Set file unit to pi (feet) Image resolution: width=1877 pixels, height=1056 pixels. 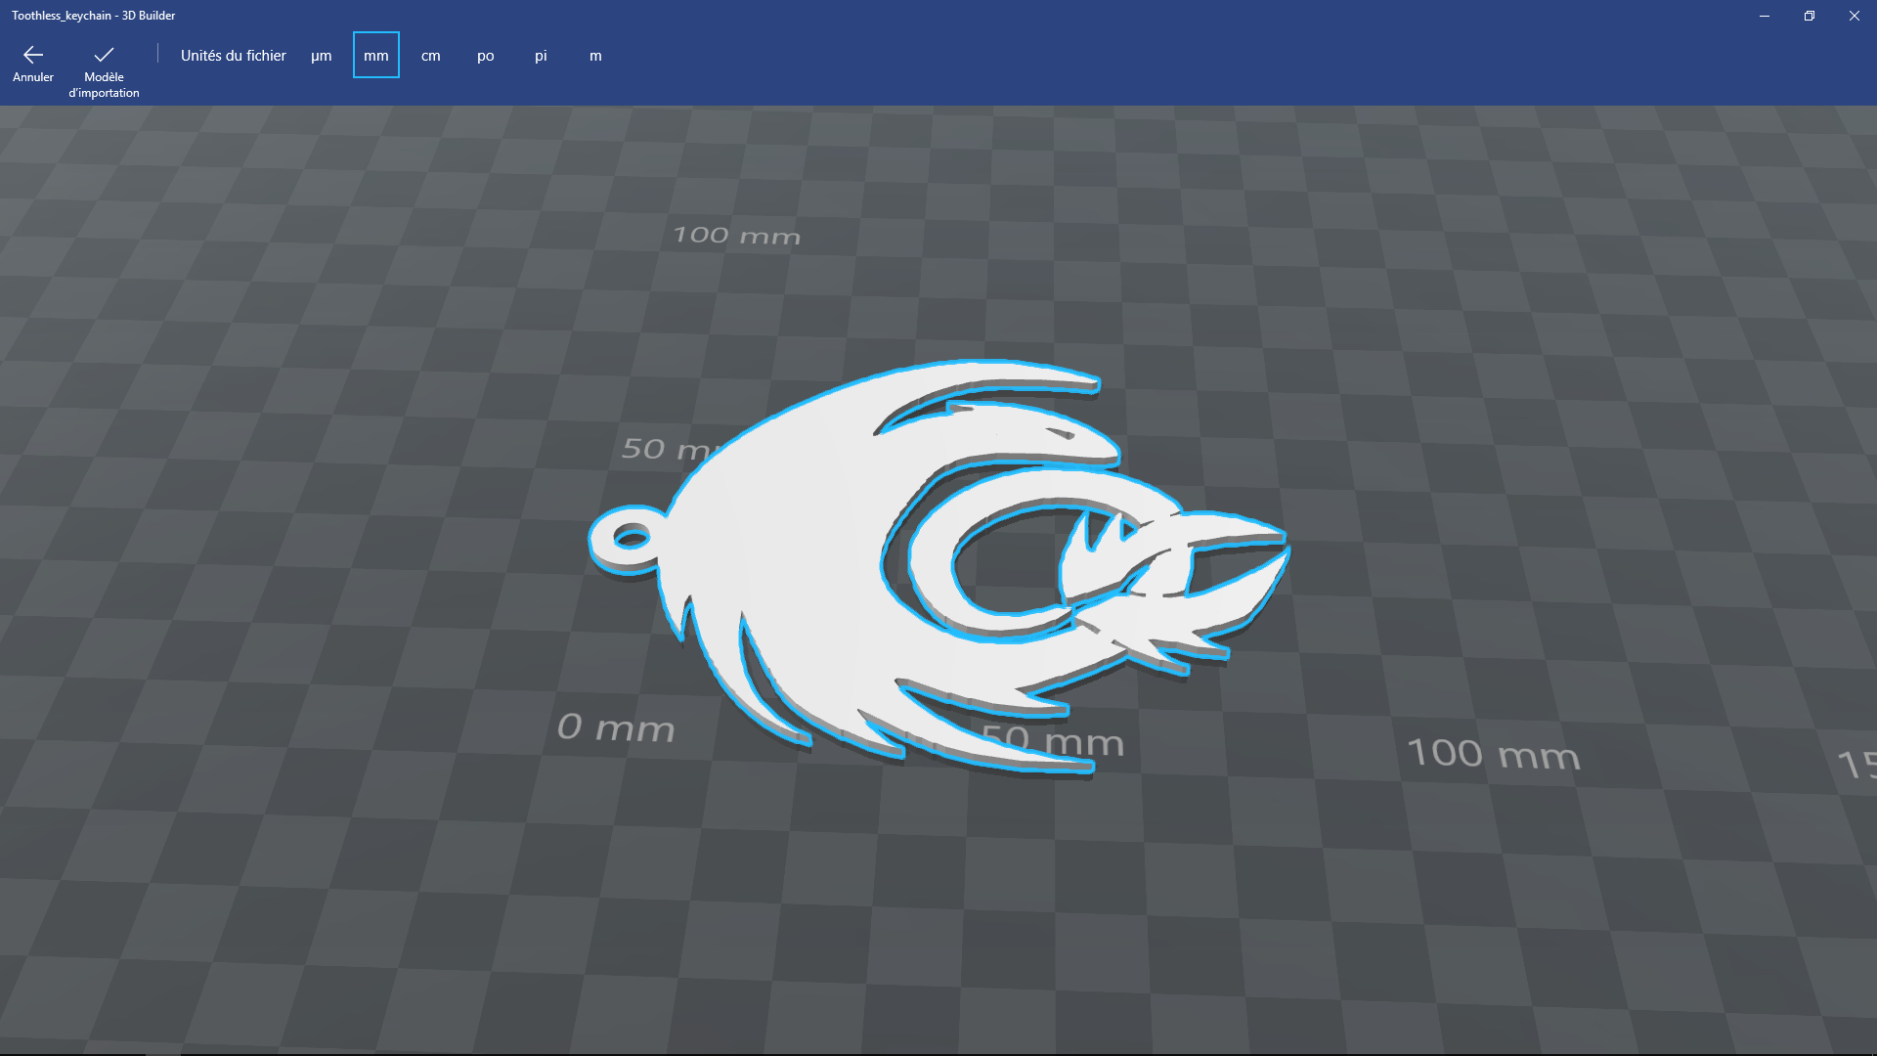(541, 56)
